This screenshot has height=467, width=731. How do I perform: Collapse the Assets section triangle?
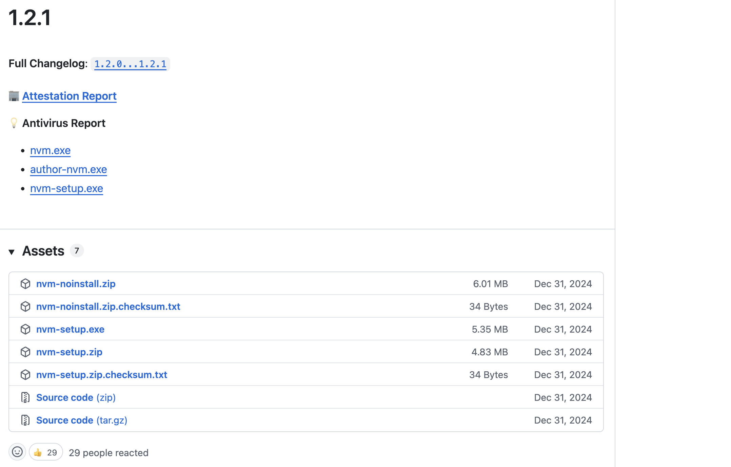coord(12,252)
